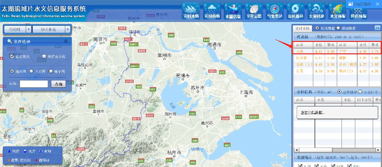Collapse right panel with double-arrow icon

(377, 28)
